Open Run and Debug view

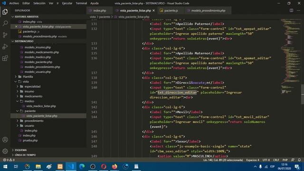tap(5, 47)
